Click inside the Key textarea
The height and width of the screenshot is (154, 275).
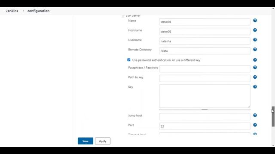[x=205, y=96]
